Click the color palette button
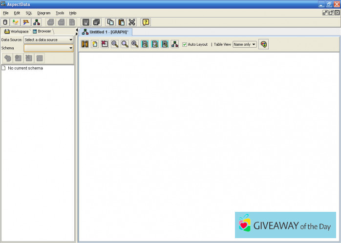This screenshot has width=341, height=243. click(x=264, y=44)
